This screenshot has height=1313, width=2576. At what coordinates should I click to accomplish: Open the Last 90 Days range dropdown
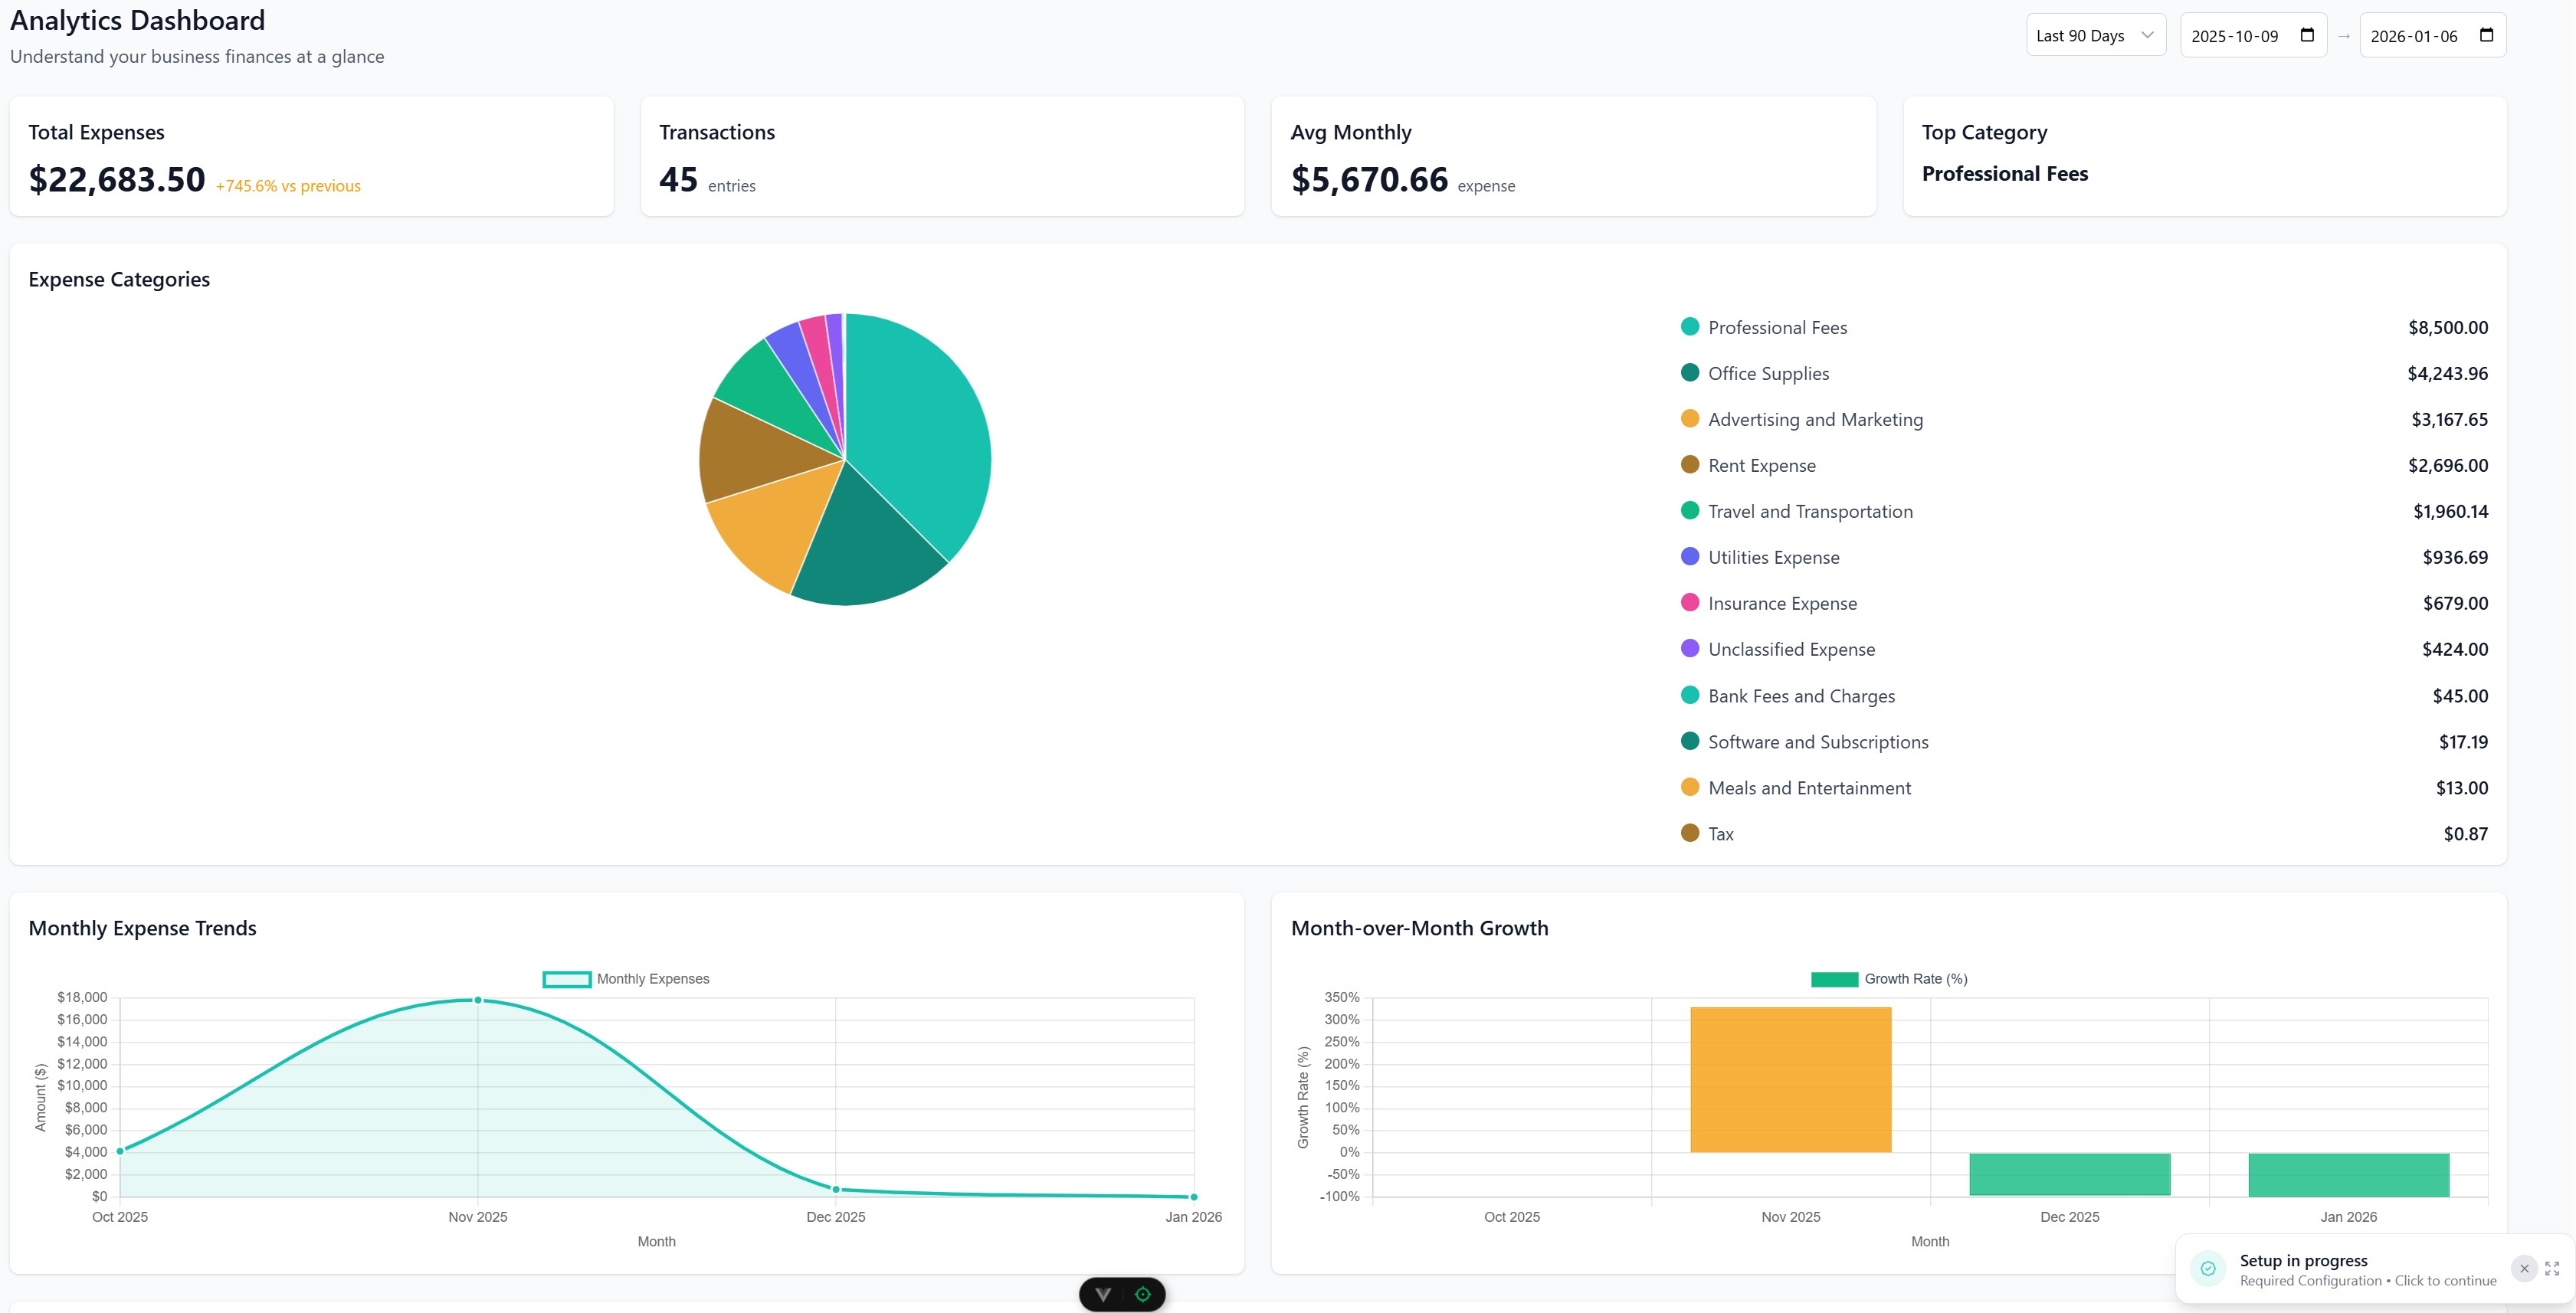coord(2095,34)
